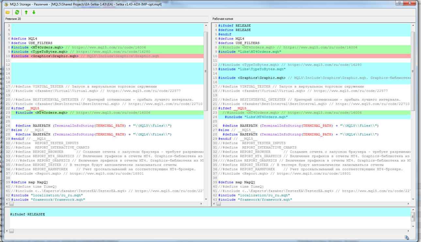Click '#ifndef RELEASE' on line 3 of Рабочая копия
Viewport: 421px width, 242px height.
click(x=235, y=25)
